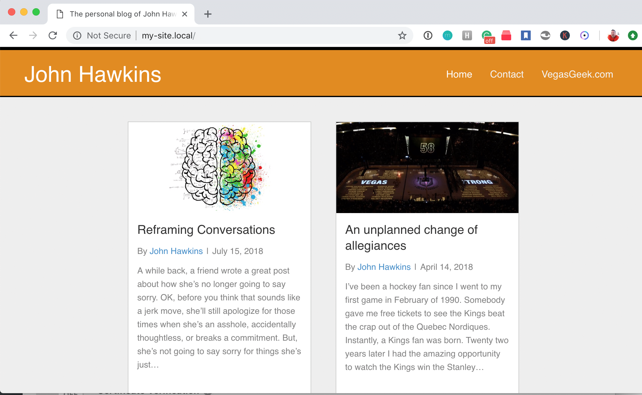The width and height of the screenshot is (642, 395).
Task: Open the Reframing Conversations post title
Action: [206, 230]
